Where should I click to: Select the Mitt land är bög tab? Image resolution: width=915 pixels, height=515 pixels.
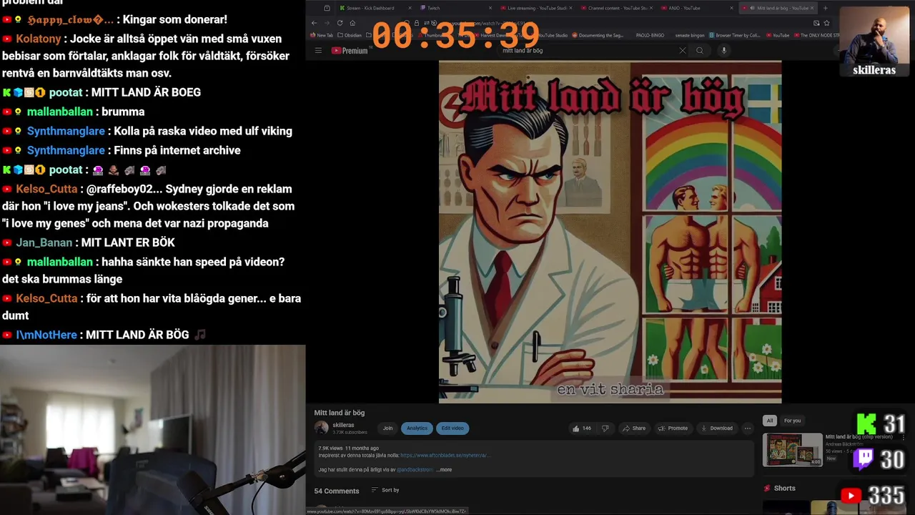pos(777,8)
